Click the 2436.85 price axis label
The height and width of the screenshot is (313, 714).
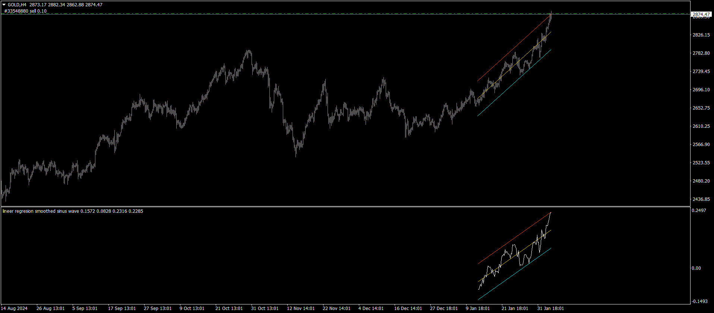click(x=701, y=199)
